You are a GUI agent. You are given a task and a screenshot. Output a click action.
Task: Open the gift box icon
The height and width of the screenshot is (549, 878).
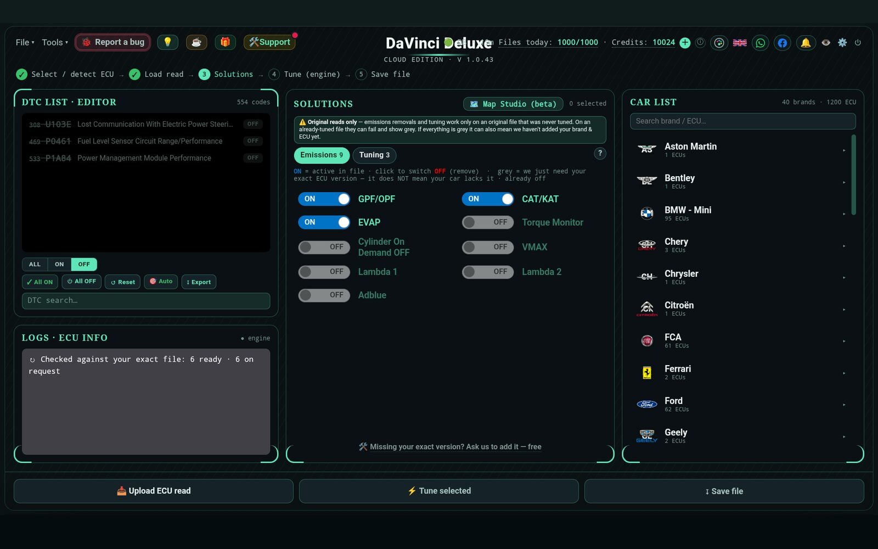coord(225,42)
